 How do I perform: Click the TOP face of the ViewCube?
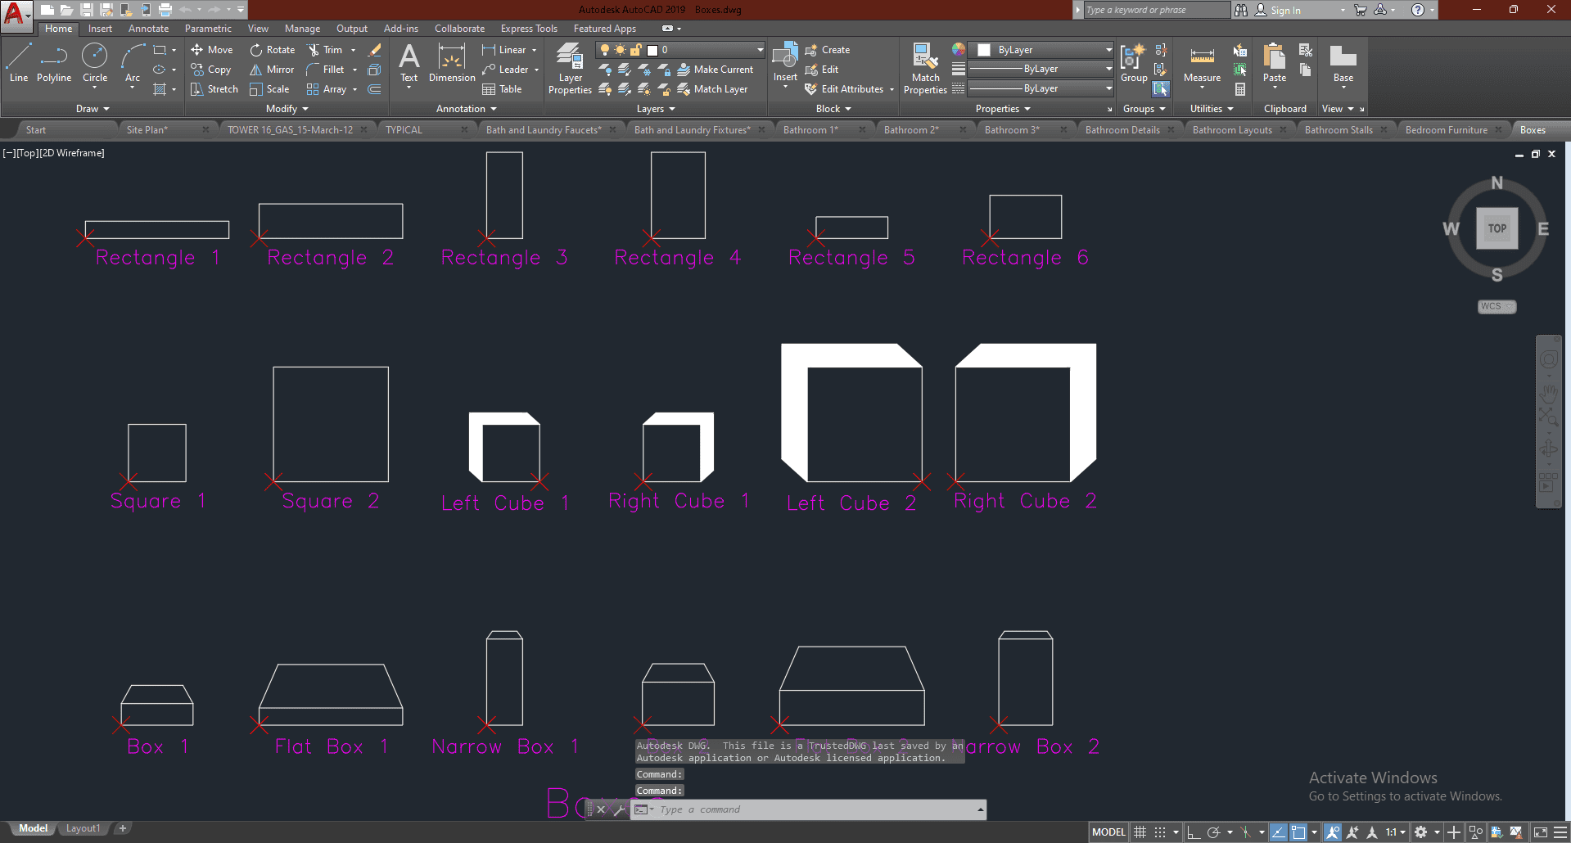tap(1497, 228)
